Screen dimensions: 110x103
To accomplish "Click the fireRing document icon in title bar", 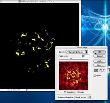I will [20, 1].
